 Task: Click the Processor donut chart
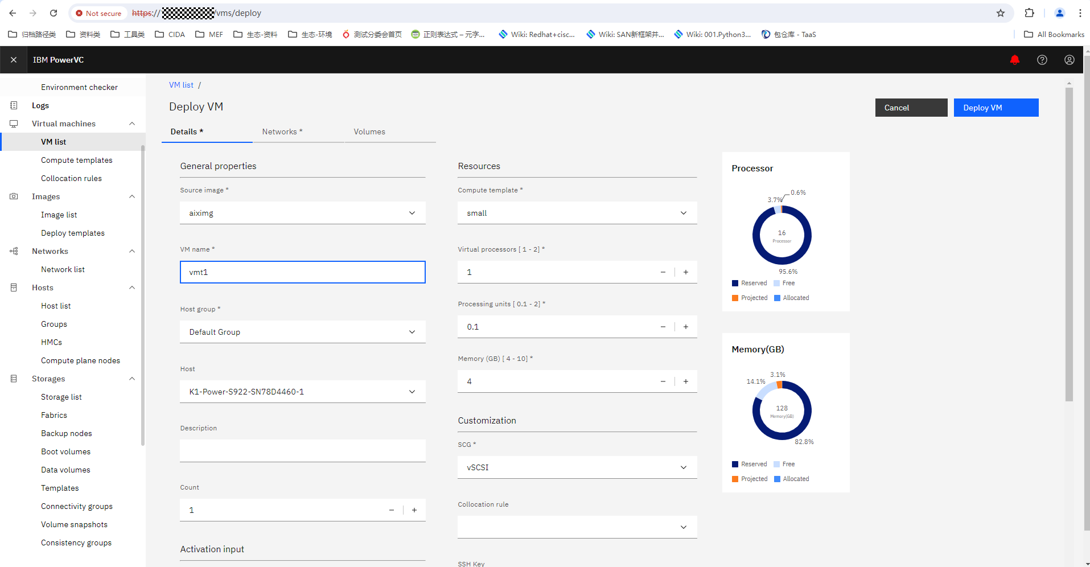782,235
